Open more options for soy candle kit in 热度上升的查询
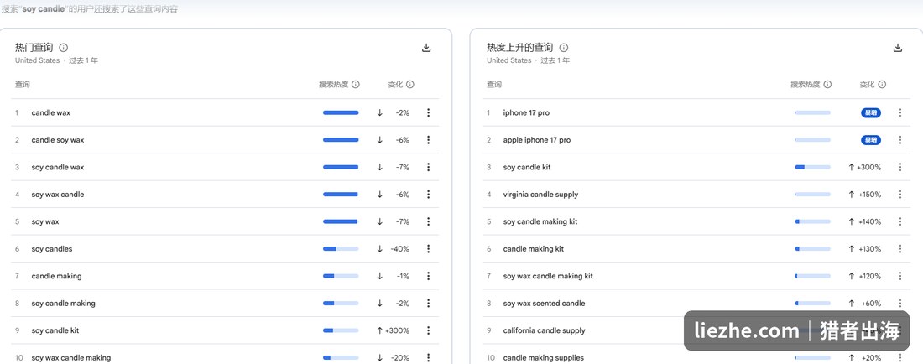Image resolution: width=923 pixels, height=364 pixels. tap(900, 167)
